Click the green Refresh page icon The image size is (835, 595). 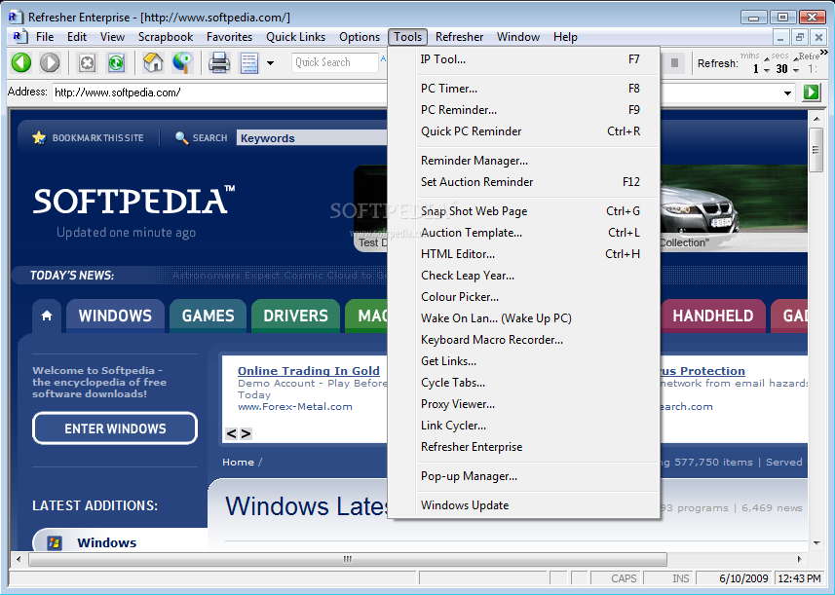pos(116,63)
